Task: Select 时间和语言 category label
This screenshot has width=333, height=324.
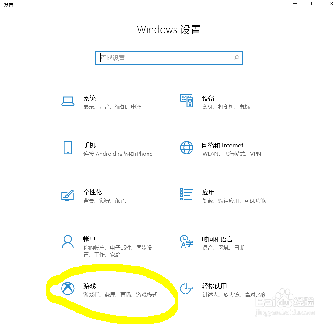Action: (x=217, y=239)
